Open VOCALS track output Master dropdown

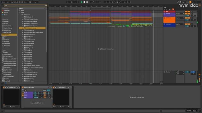[180, 24]
